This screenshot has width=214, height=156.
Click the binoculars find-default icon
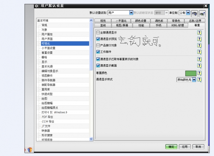click(x=195, y=14)
